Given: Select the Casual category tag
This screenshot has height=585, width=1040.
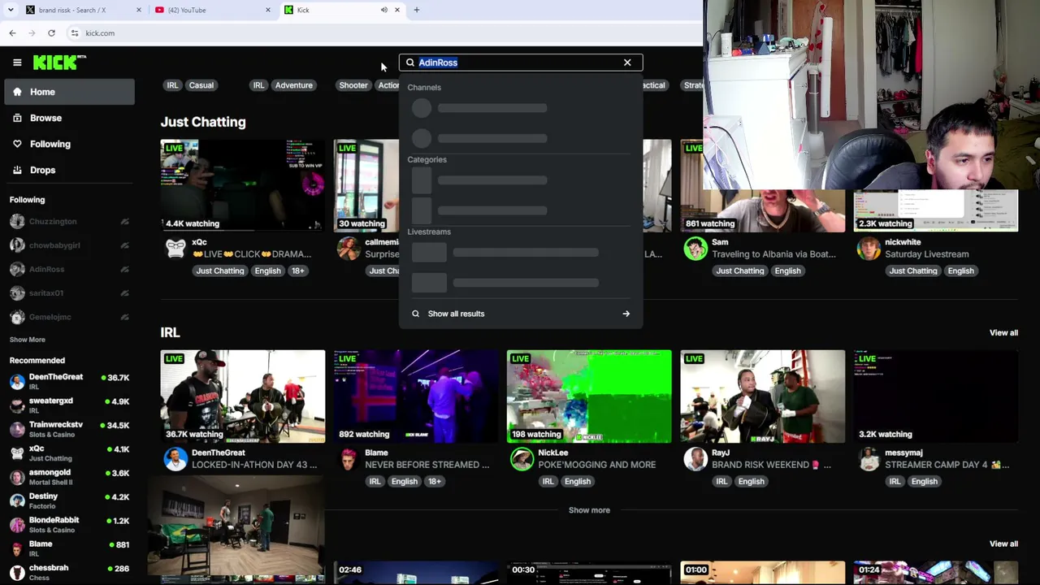Looking at the screenshot, I should tap(201, 85).
